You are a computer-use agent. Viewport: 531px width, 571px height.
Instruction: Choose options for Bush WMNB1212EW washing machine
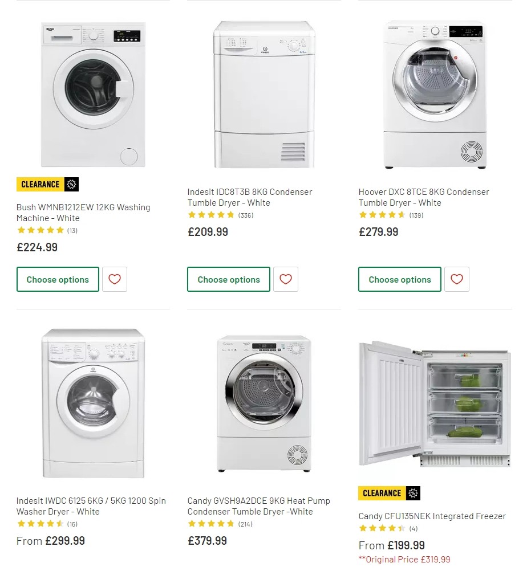(x=58, y=279)
